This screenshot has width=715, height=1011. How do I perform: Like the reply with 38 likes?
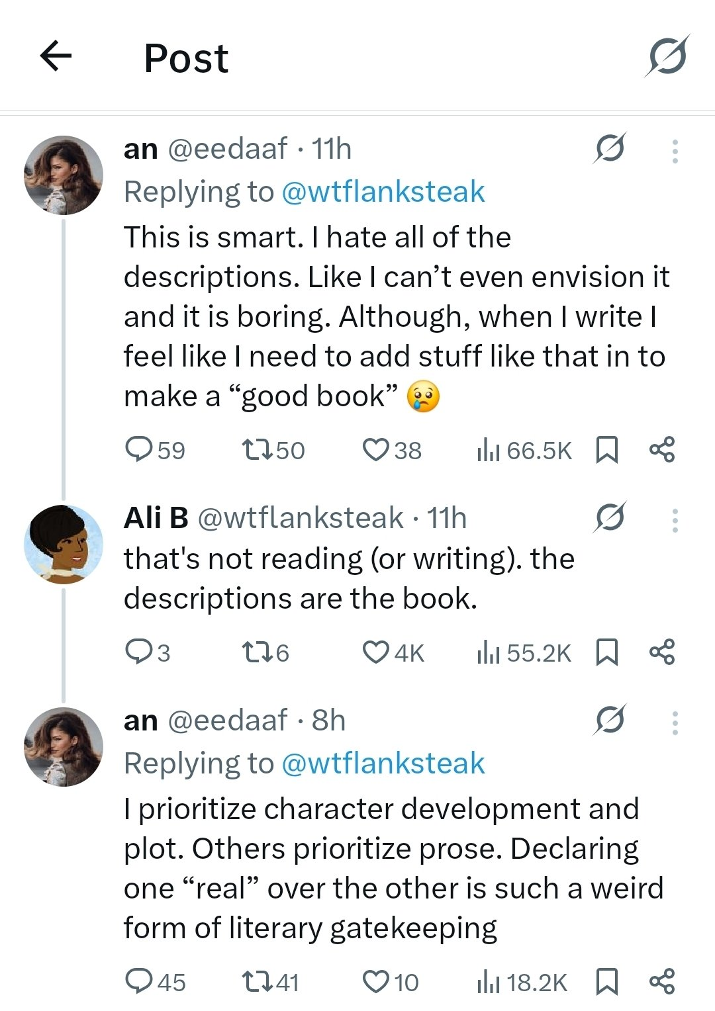(x=392, y=450)
